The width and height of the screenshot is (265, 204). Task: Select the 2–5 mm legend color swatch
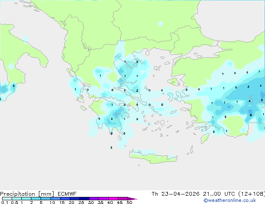pos(36,199)
